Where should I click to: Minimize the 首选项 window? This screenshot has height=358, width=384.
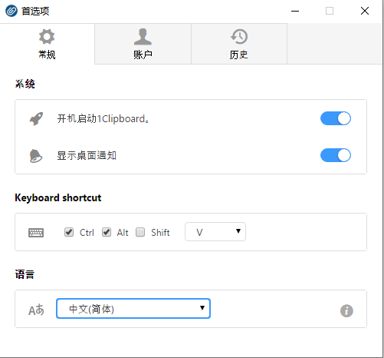coord(295,11)
